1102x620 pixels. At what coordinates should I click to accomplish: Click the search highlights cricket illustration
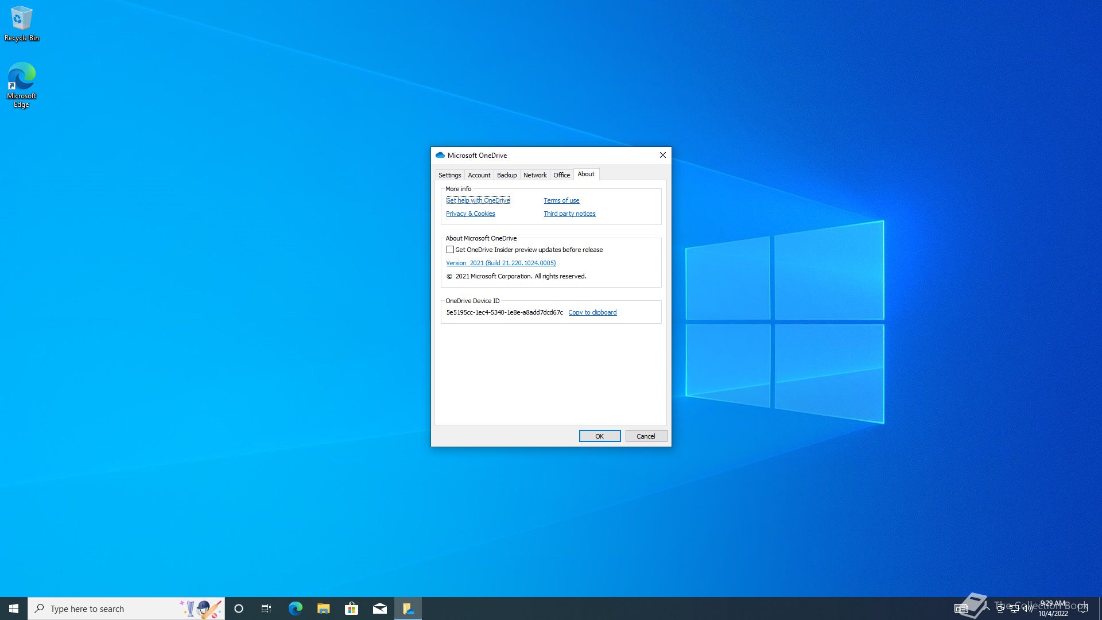[200, 609]
